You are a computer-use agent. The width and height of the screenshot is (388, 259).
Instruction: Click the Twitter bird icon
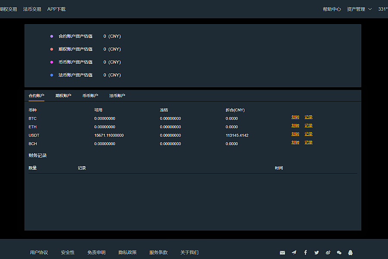click(316, 253)
